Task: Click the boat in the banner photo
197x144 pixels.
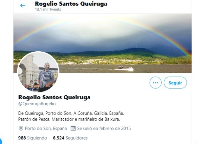Action: tap(126, 68)
